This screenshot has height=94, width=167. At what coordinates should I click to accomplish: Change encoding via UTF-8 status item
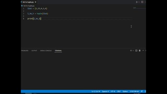(x=113, y=91)
